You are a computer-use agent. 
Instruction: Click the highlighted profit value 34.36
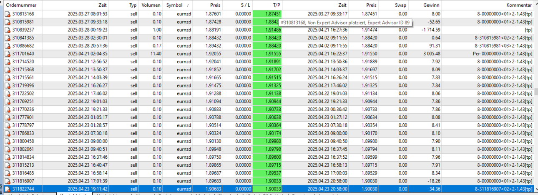point(434,189)
